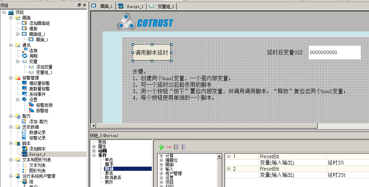Select the 按下 event
This screenshot has height=187, width=369.
[x=109, y=164]
